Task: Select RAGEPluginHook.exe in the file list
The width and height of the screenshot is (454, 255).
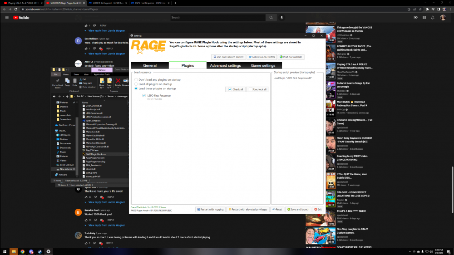Action: click(x=95, y=154)
